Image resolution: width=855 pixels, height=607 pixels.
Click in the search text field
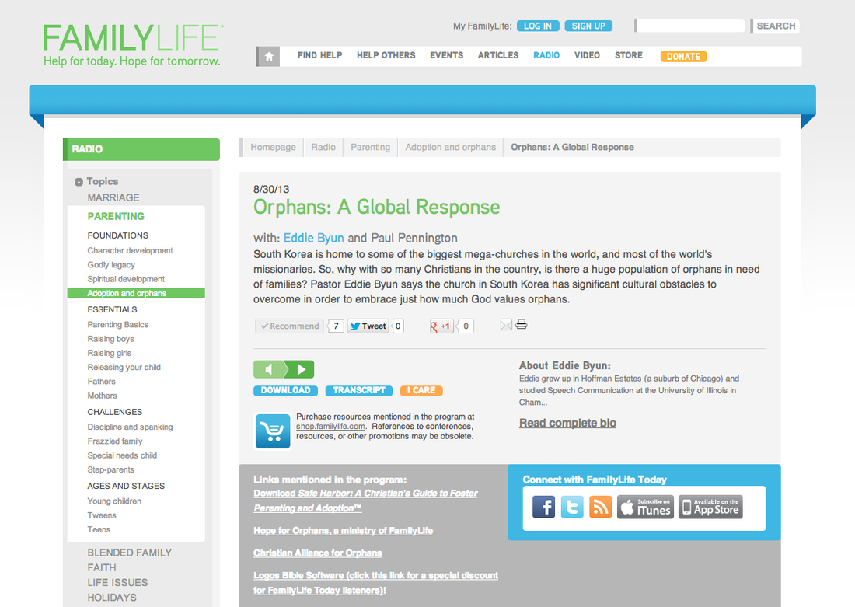click(x=690, y=26)
